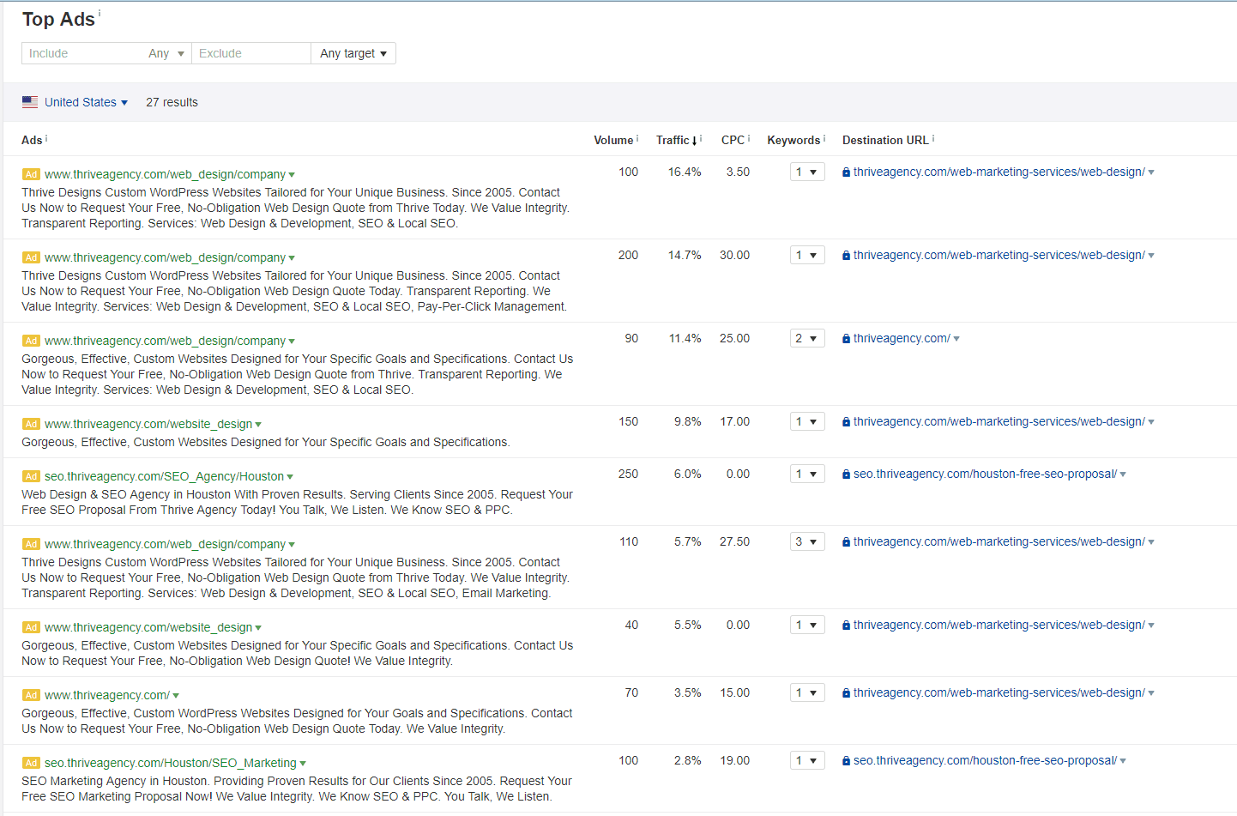Open the United States country selector
This screenshot has height=816, width=1237.
click(86, 101)
